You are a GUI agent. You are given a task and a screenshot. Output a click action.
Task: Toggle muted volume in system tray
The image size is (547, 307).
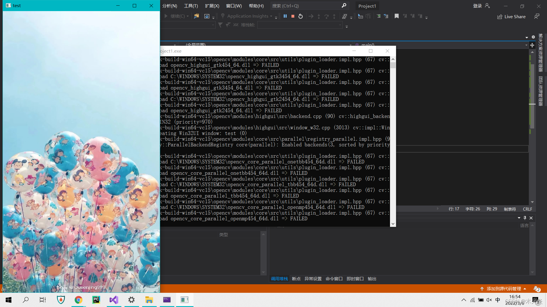click(x=489, y=300)
